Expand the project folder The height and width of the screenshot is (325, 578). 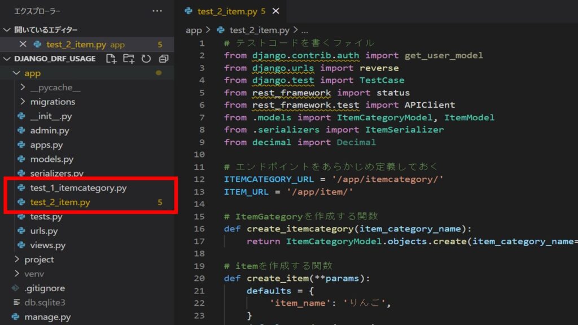click(18, 260)
